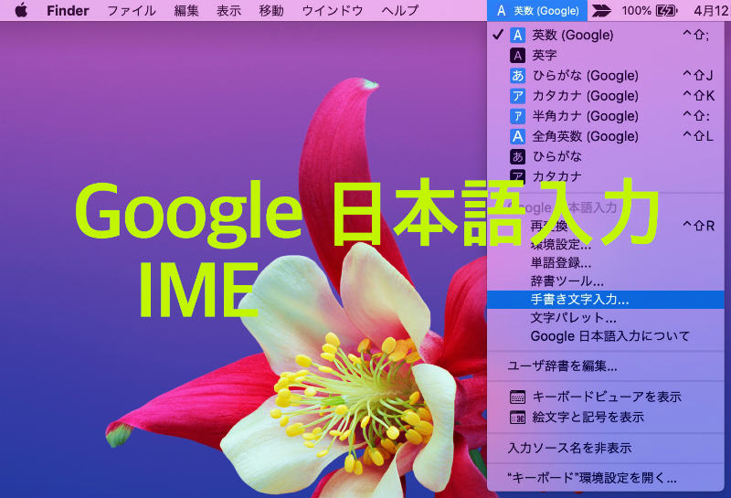The image size is (731, 498).
Task: Click the small ア icon beside 半角カナ (Google)
Action: [517, 116]
